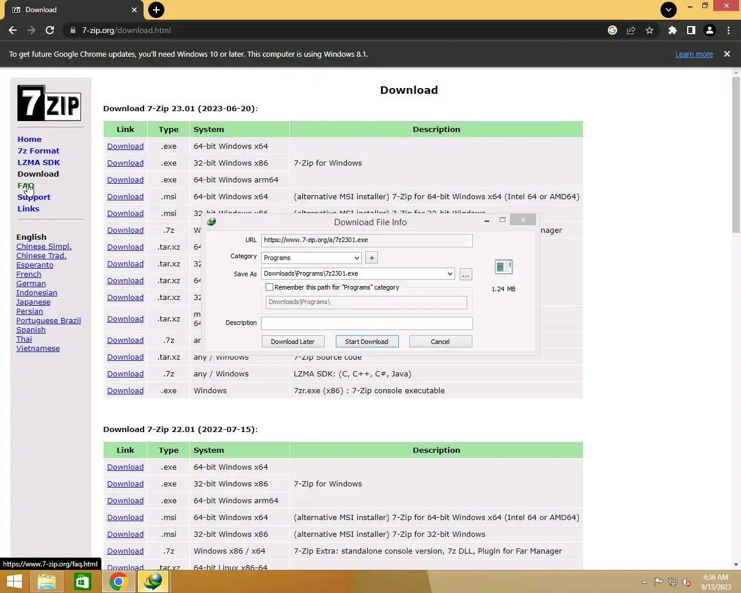Open the Links sidebar link
Screen dimensions: 741x593
pos(28,208)
